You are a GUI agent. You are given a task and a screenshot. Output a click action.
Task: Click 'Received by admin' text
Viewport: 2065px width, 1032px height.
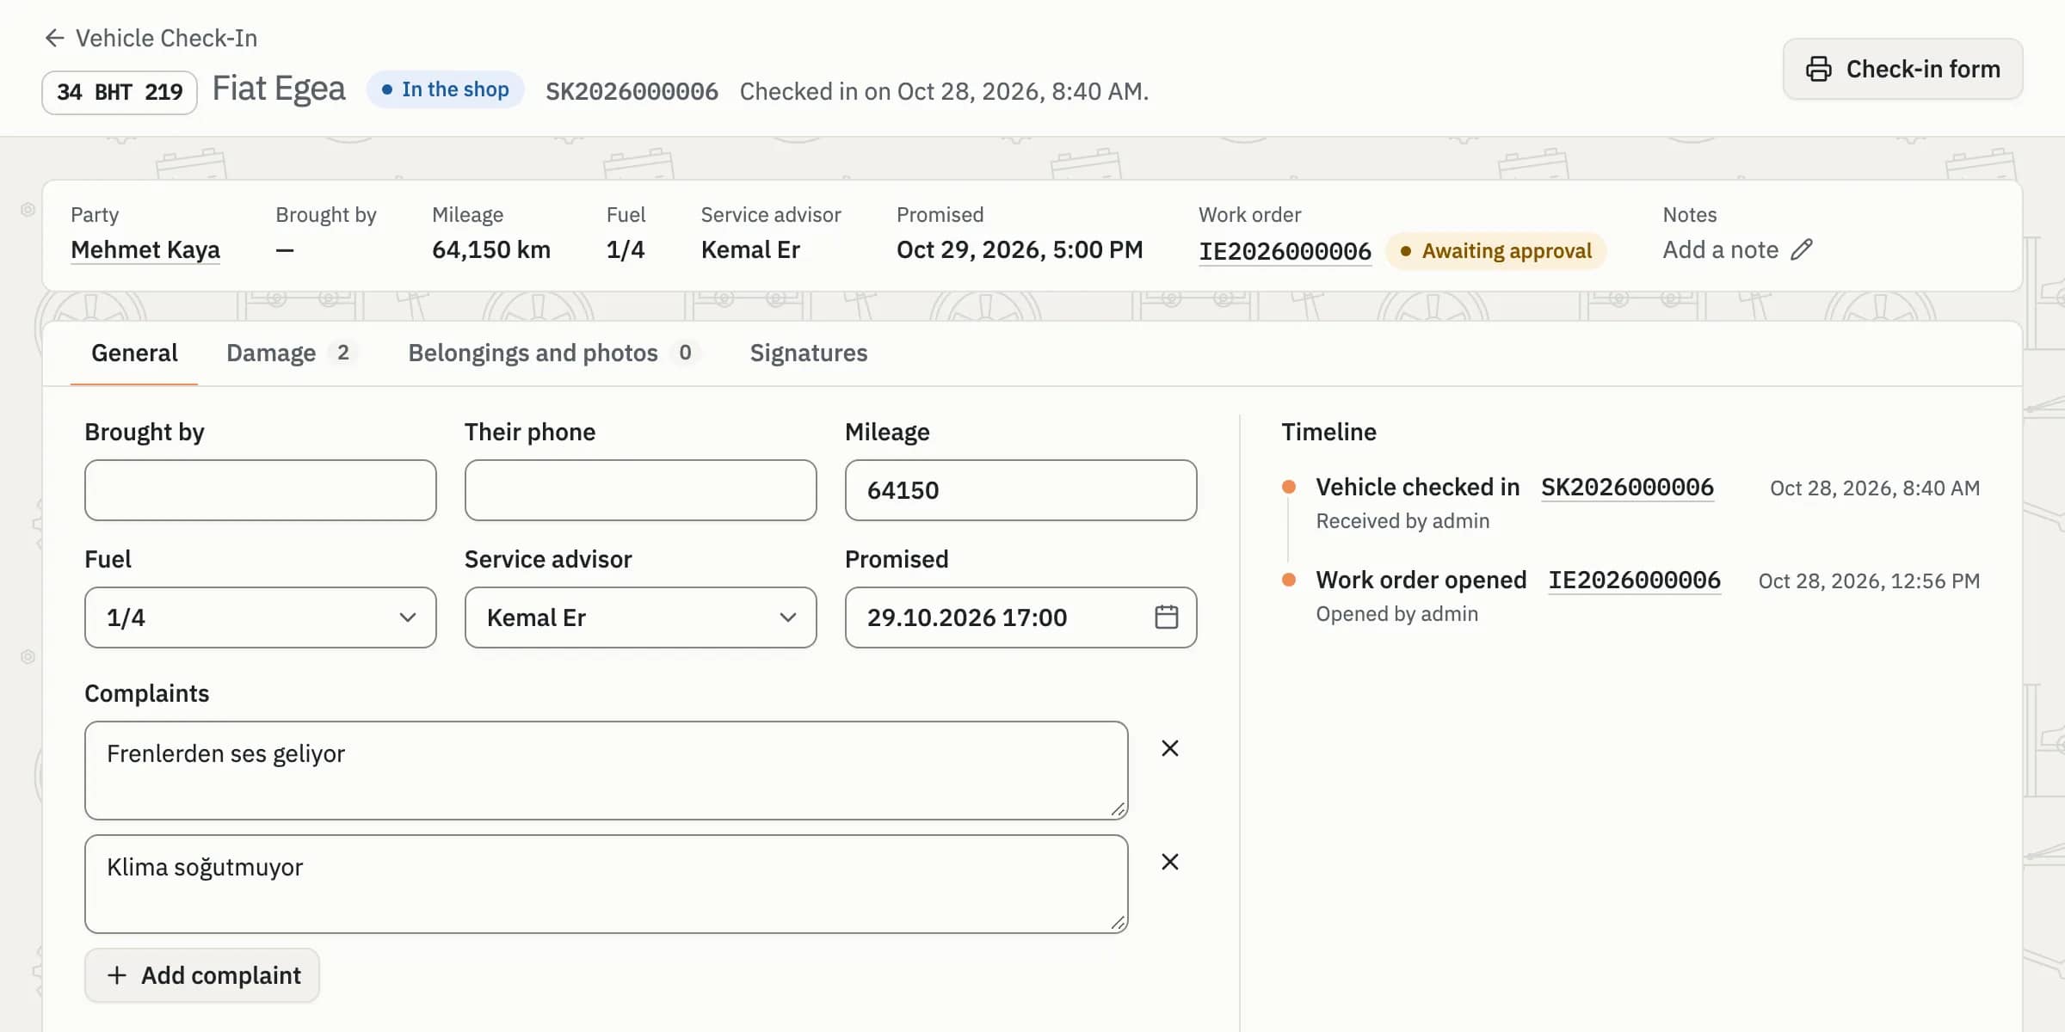pyautogui.click(x=1402, y=521)
